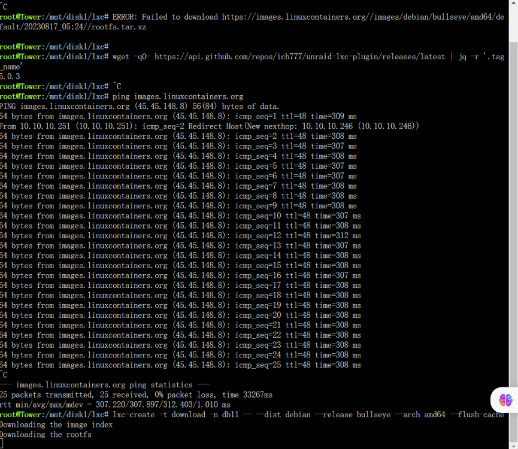
Task: Click the empty prompt after the ERROR message
Action: pos(54,47)
